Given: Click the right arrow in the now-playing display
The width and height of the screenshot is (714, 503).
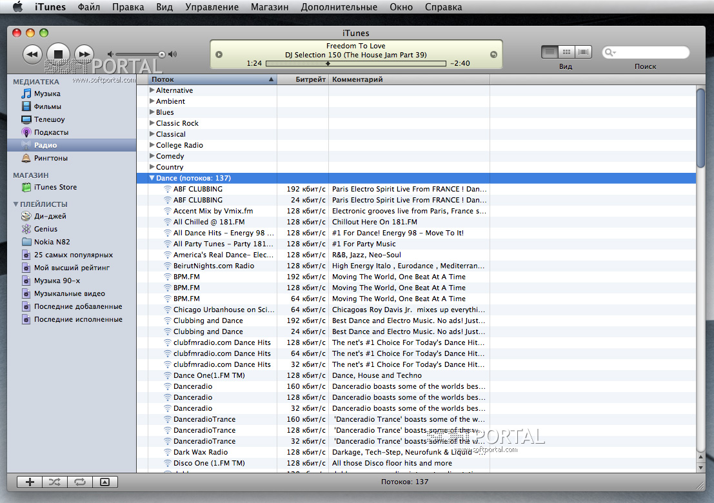Looking at the screenshot, I should pos(493,54).
